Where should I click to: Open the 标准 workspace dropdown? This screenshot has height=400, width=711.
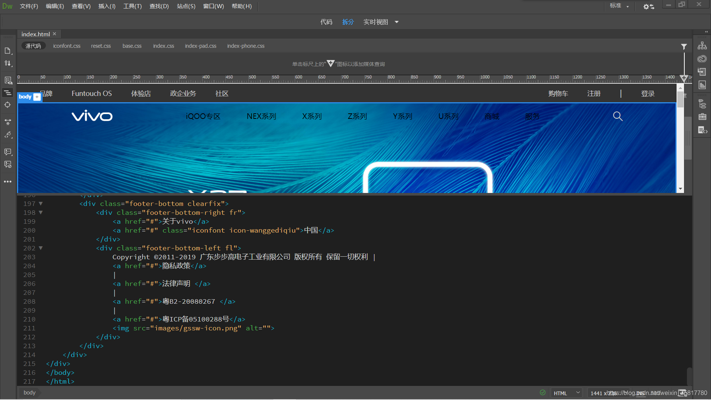(619, 6)
